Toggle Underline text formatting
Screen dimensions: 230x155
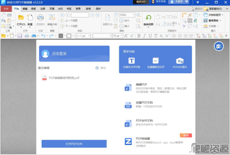(x=150, y=36)
